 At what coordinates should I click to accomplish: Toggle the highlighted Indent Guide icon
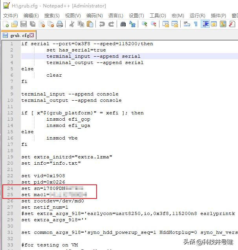point(205,24)
